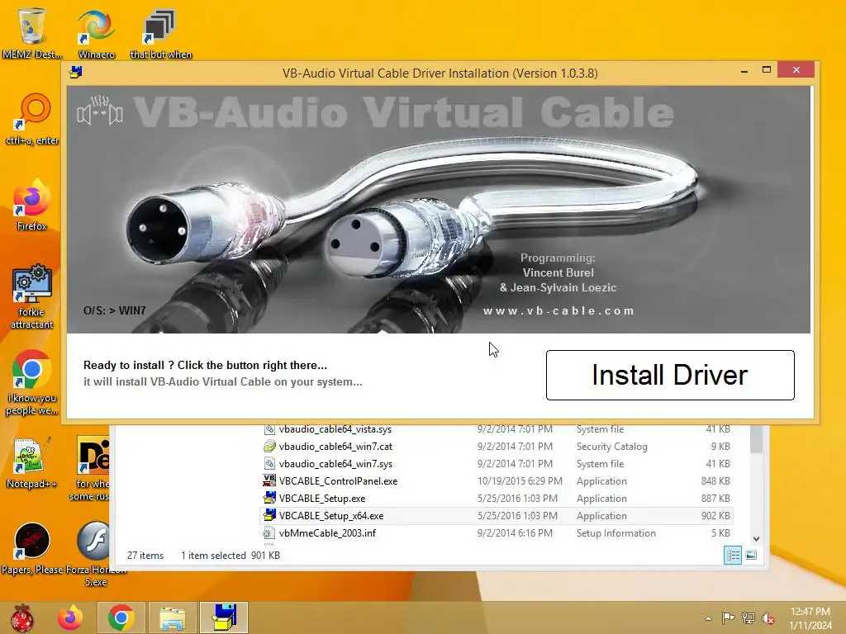The height and width of the screenshot is (634, 846).
Task: Click the installer title bar system icon
Action: click(77, 73)
